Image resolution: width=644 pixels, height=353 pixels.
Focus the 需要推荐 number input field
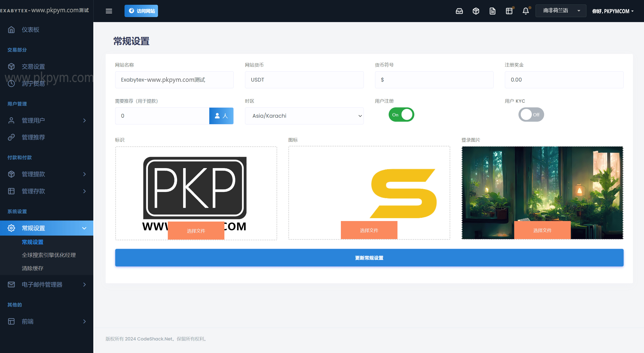162,116
